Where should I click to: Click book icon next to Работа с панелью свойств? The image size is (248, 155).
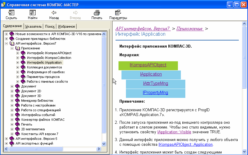point(23,82)
